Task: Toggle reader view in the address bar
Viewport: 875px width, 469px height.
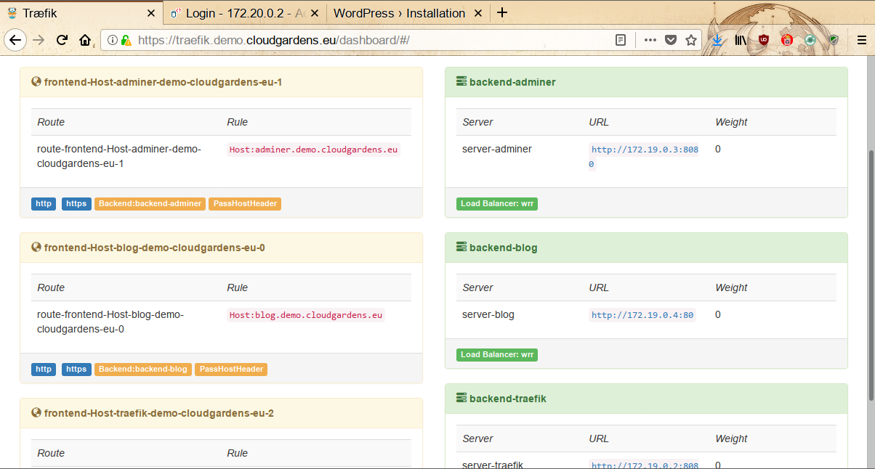Action: 621,41
